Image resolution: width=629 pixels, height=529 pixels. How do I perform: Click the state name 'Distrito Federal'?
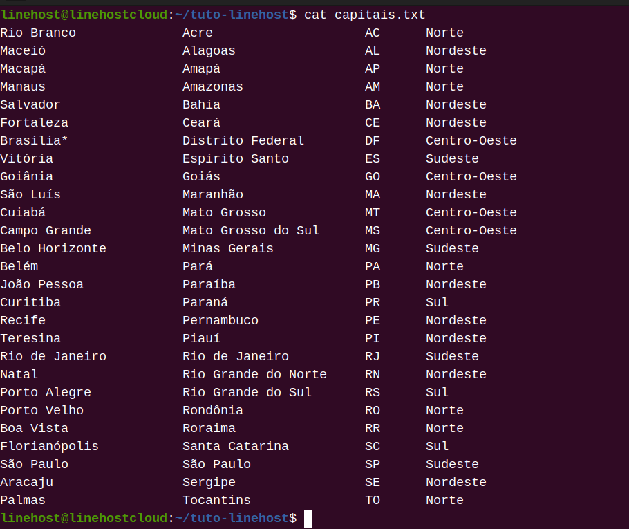click(243, 140)
